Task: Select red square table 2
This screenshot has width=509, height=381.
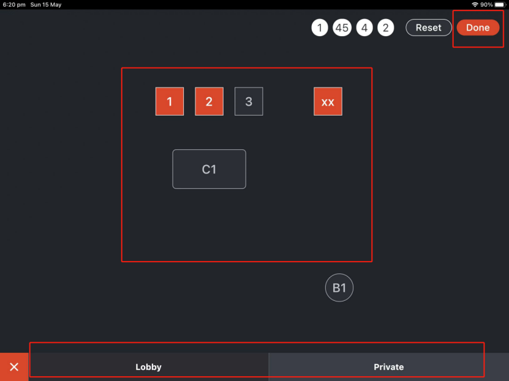Action: [209, 102]
